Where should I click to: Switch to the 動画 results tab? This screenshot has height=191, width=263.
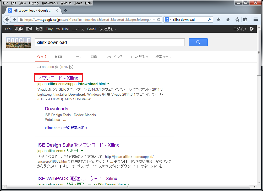pos(58,57)
